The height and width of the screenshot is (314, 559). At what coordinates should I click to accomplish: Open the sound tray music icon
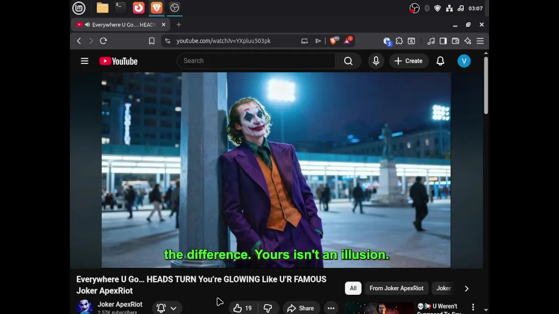click(461, 8)
